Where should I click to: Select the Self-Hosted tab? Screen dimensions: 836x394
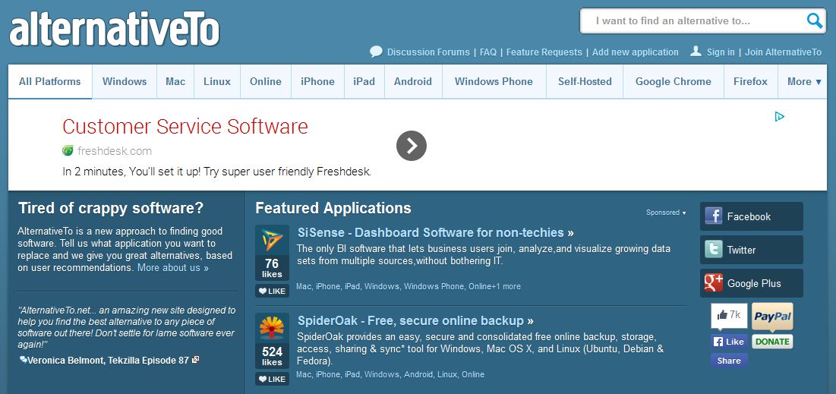[585, 81]
